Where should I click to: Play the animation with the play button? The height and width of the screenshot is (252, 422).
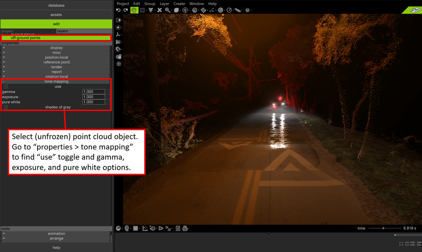tap(161, 228)
